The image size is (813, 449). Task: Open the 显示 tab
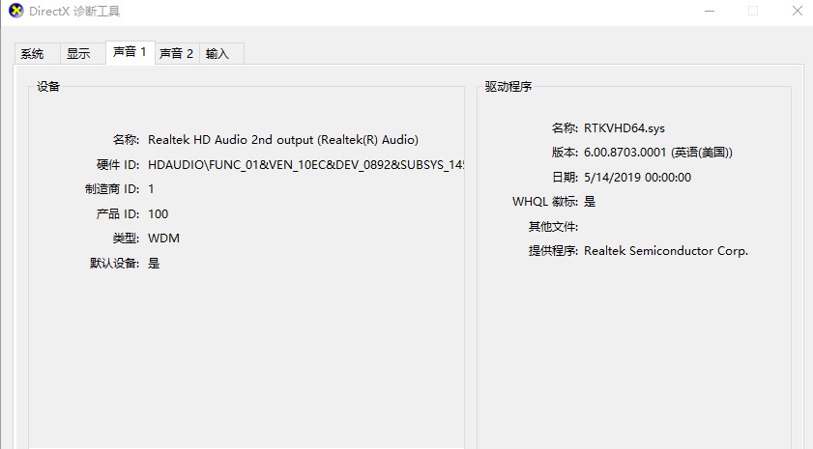point(78,54)
